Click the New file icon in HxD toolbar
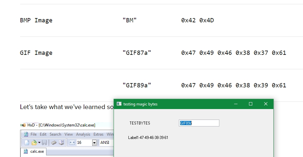The height and width of the screenshot is (157, 303). click(27, 143)
